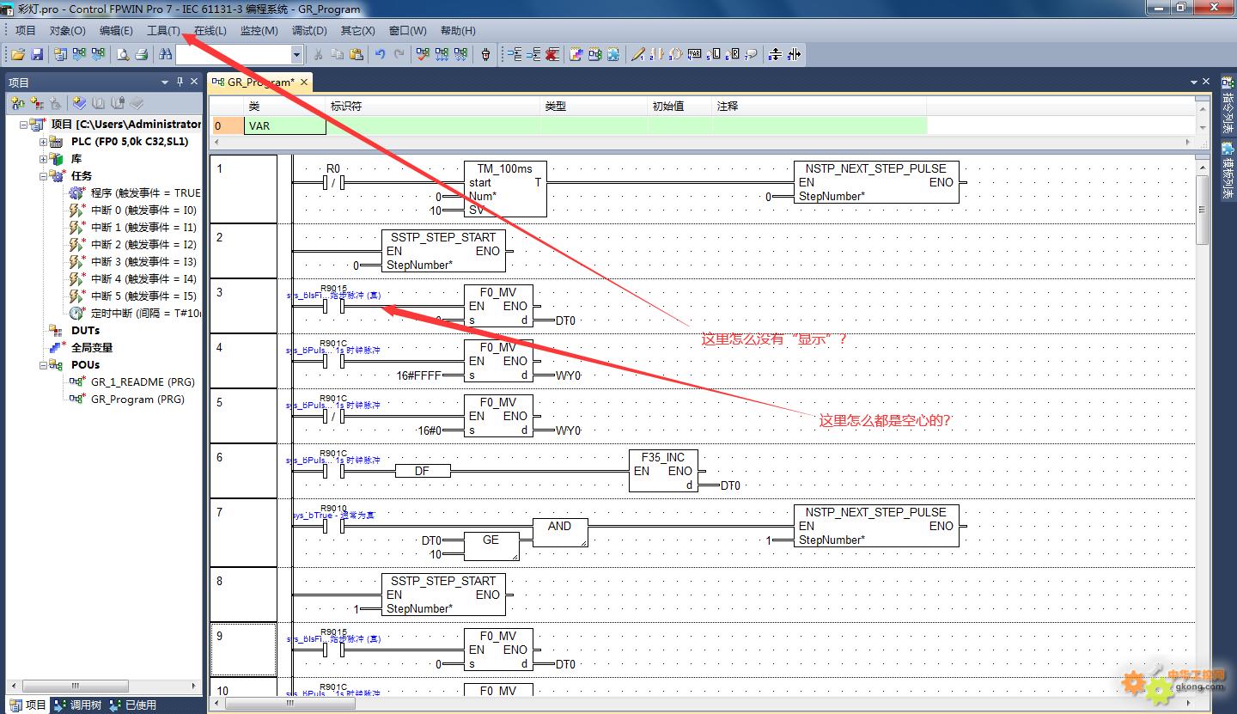1237x714 pixels.
Task: Select GR_1_README (PRG) in tree
Action: click(x=143, y=382)
